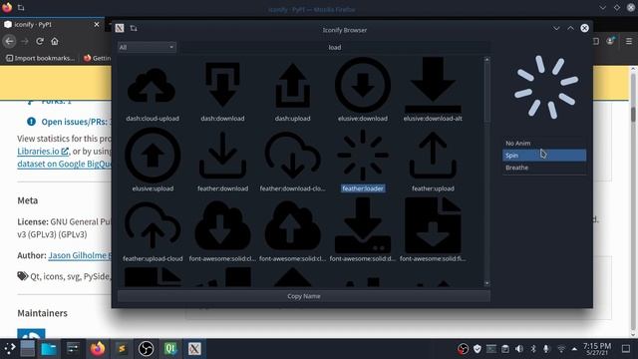Click the Iconify Browser pin window icon
Viewport: 638px width, 359px height.
134,28
